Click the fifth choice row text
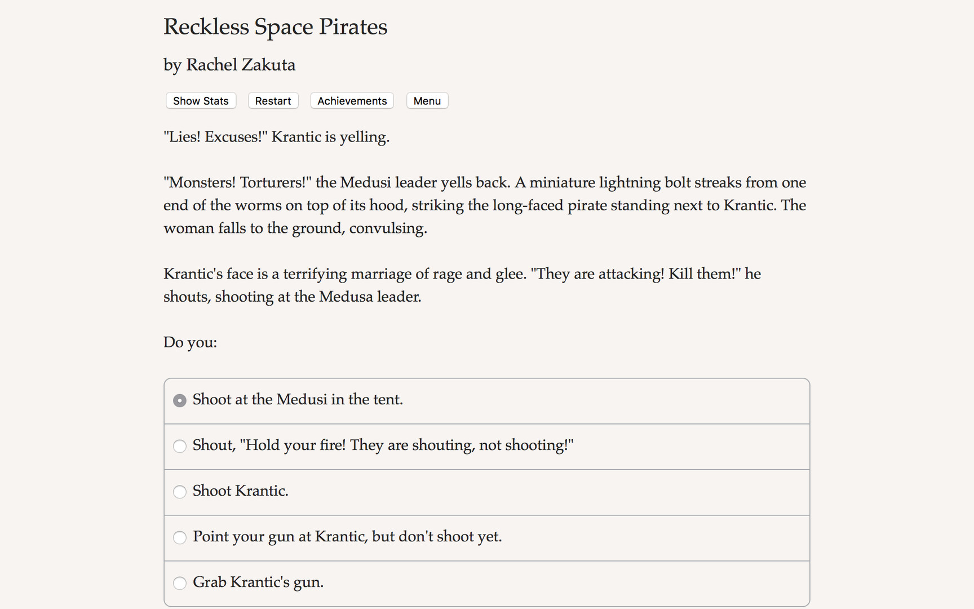Screen dimensions: 974x609 click(258, 582)
